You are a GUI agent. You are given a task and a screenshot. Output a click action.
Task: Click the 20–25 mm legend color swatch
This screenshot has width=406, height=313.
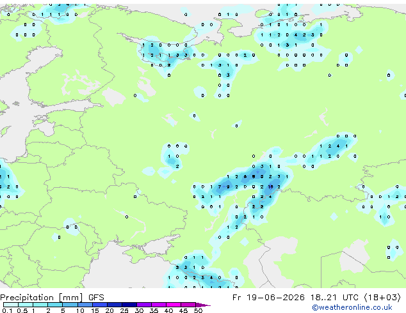tap(115, 305)
